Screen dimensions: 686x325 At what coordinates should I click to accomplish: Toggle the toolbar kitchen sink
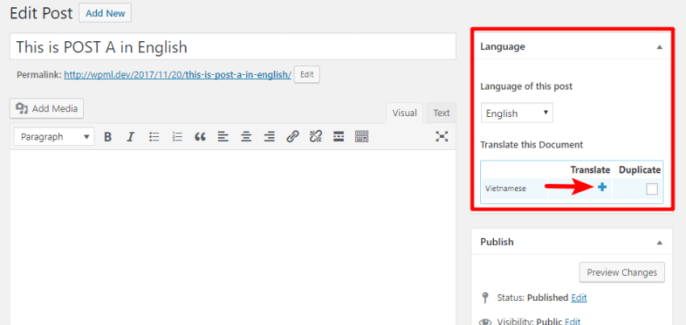[x=362, y=137]
